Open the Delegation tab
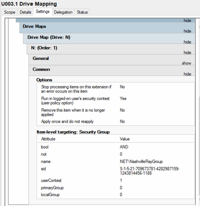200x206 pixels. (x=63, y=12)
